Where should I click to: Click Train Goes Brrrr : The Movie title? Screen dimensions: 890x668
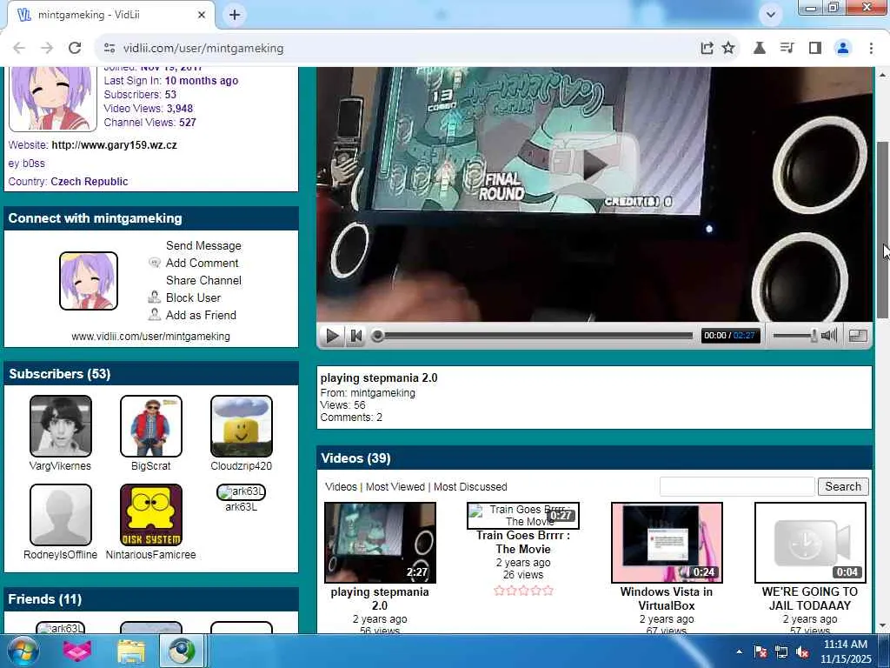(522, 542)
